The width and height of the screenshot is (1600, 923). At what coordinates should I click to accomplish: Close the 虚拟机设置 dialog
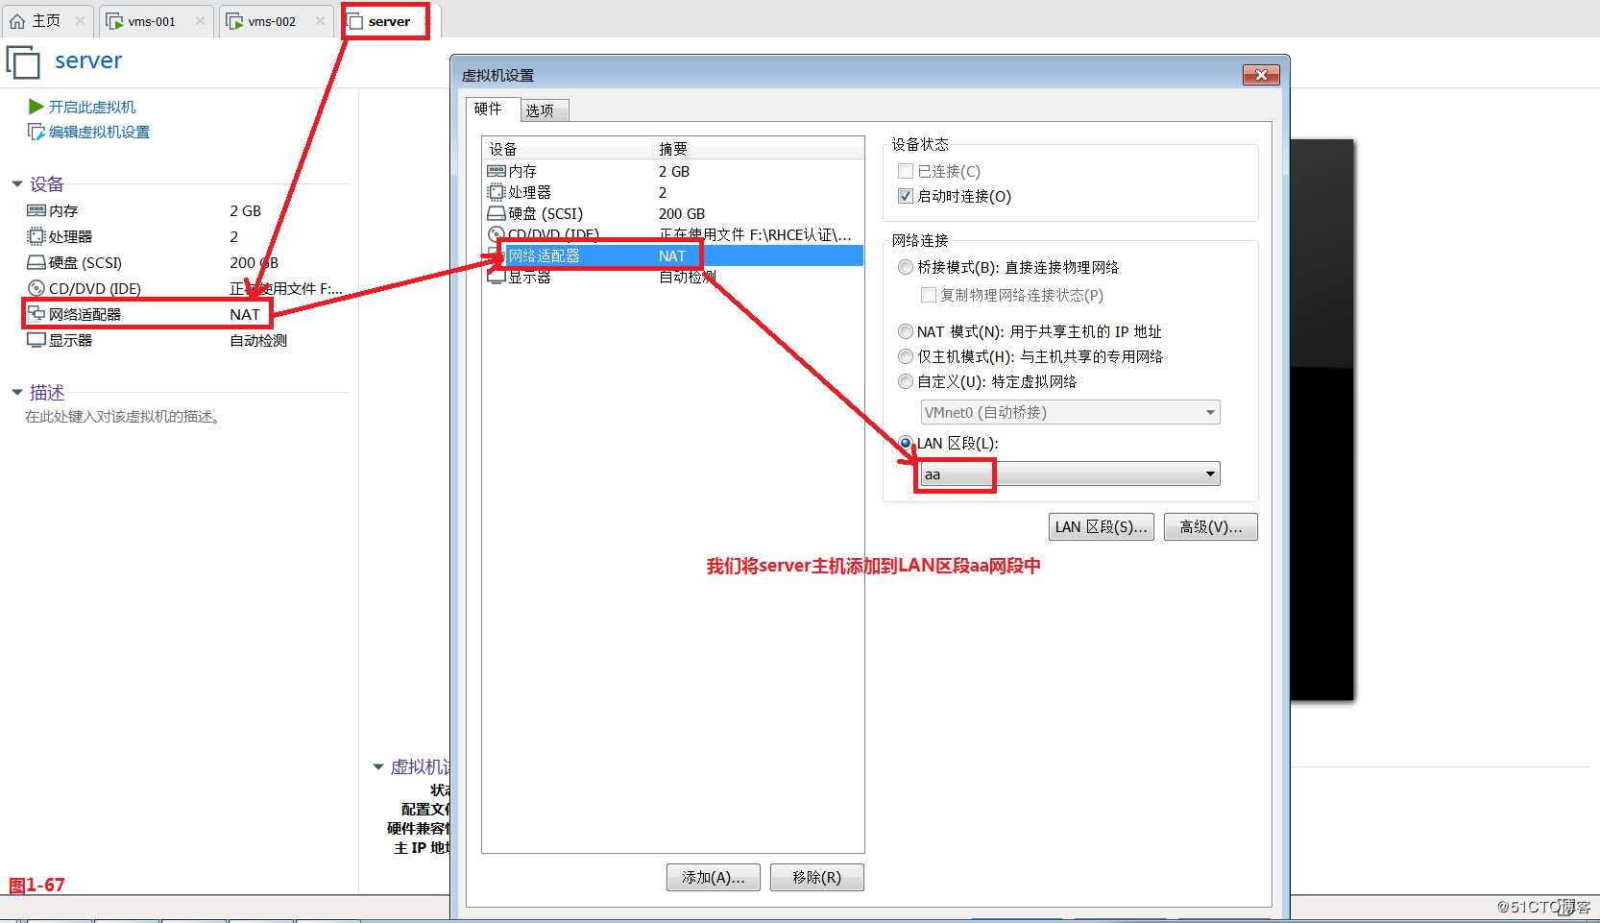(1261, 75)
